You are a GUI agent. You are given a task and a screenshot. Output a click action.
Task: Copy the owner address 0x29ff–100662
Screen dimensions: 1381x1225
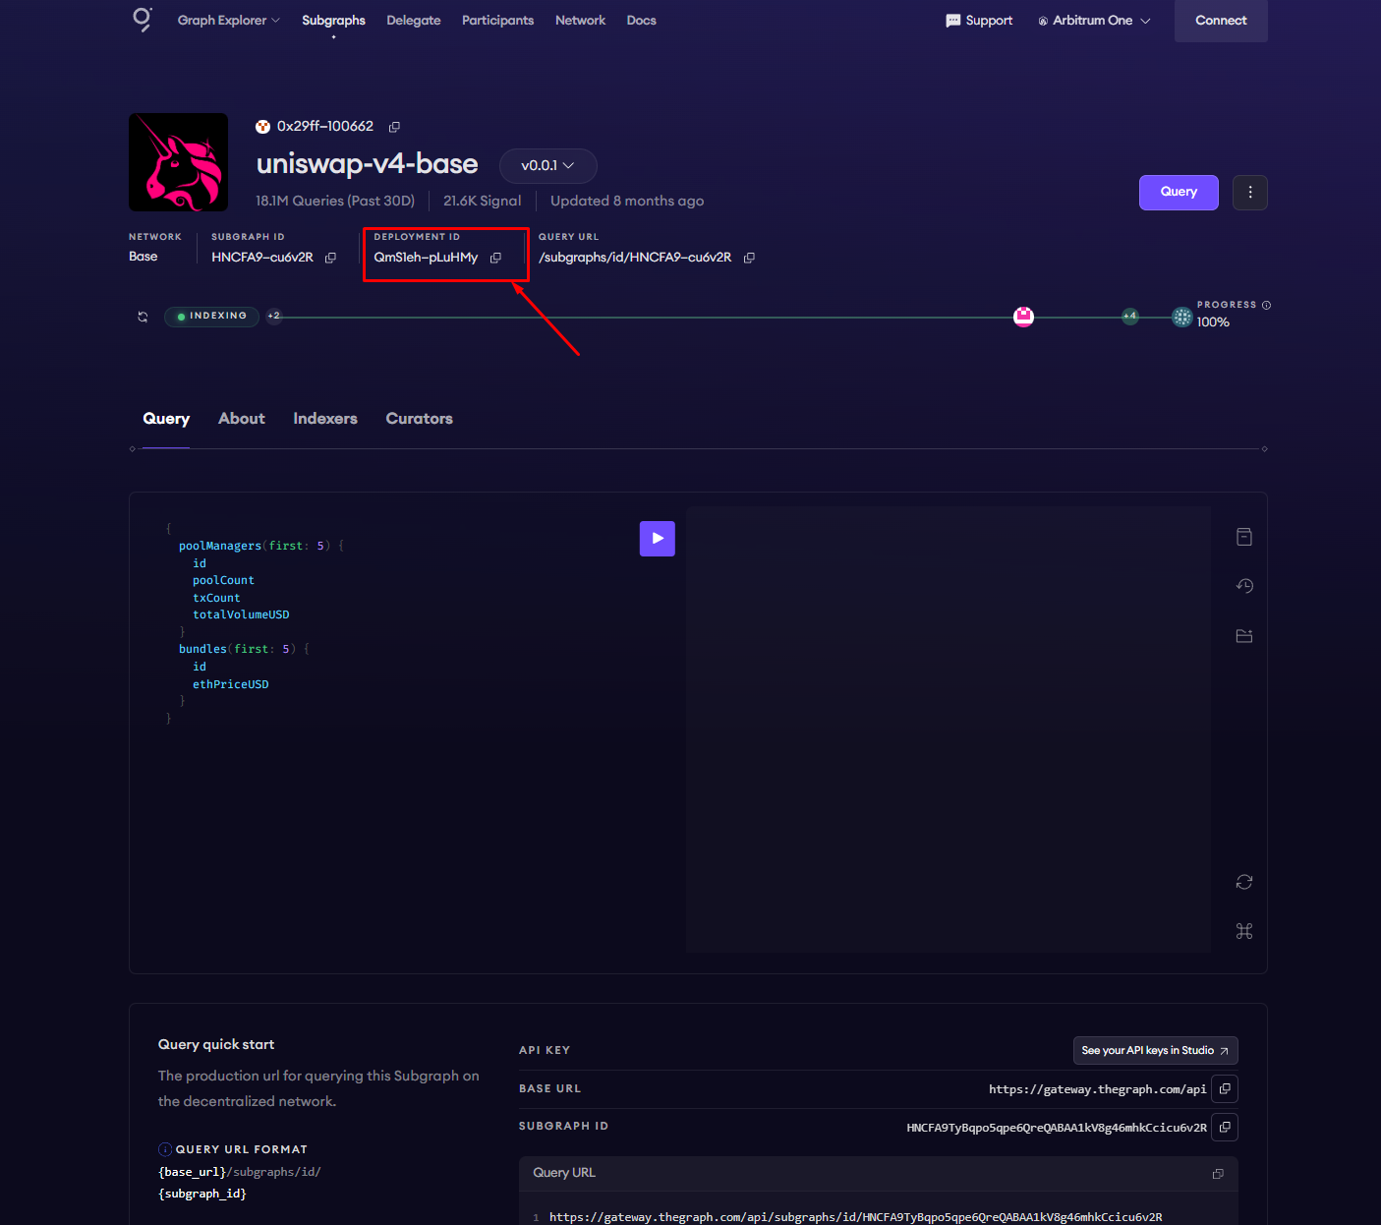click(x=394, y=127)
